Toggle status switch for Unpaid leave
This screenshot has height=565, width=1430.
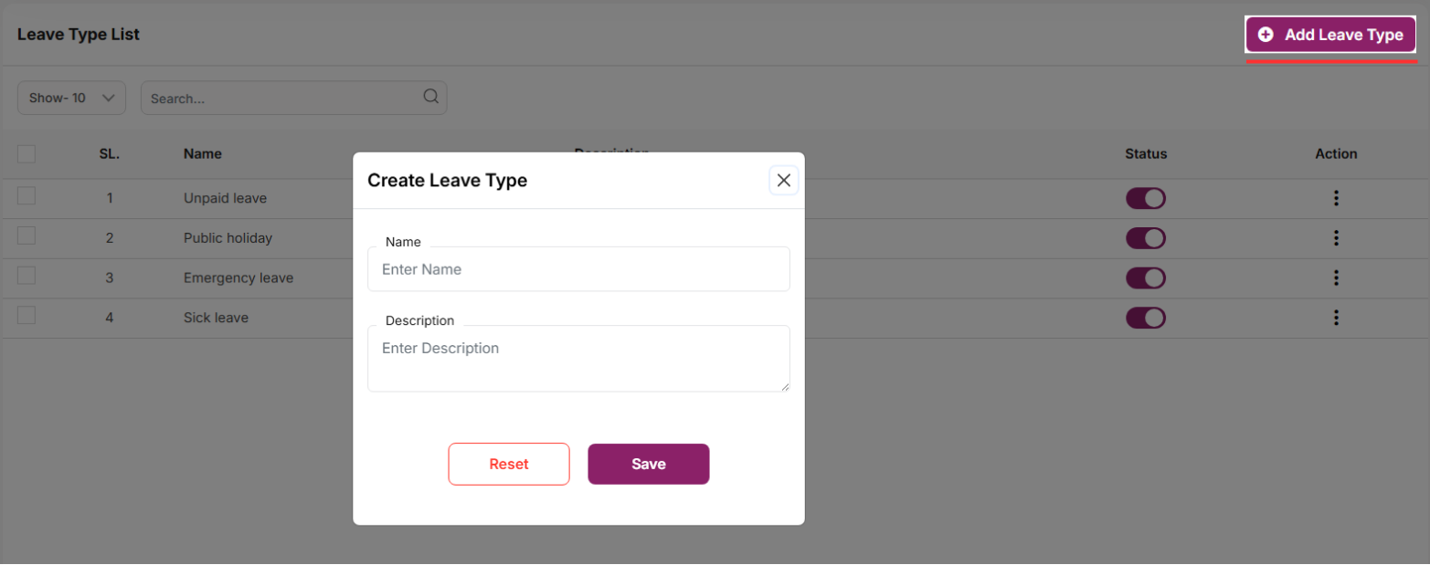click(x=1146, y=198)
